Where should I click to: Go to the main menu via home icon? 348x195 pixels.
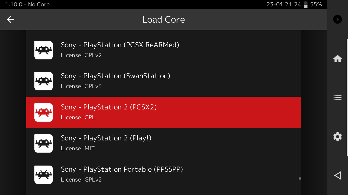(x=337, y=59)
